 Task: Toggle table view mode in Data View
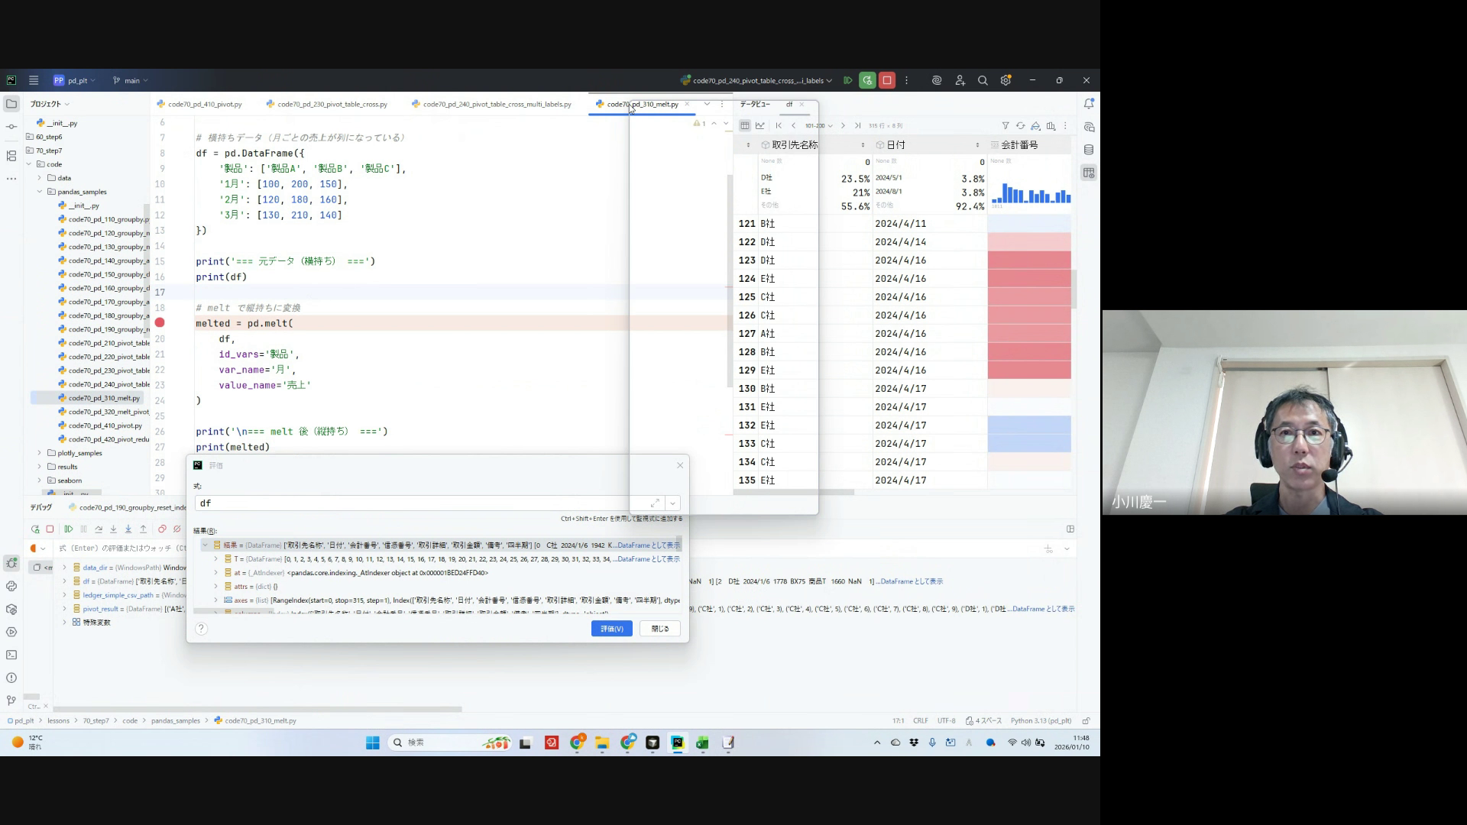point(745,125)
